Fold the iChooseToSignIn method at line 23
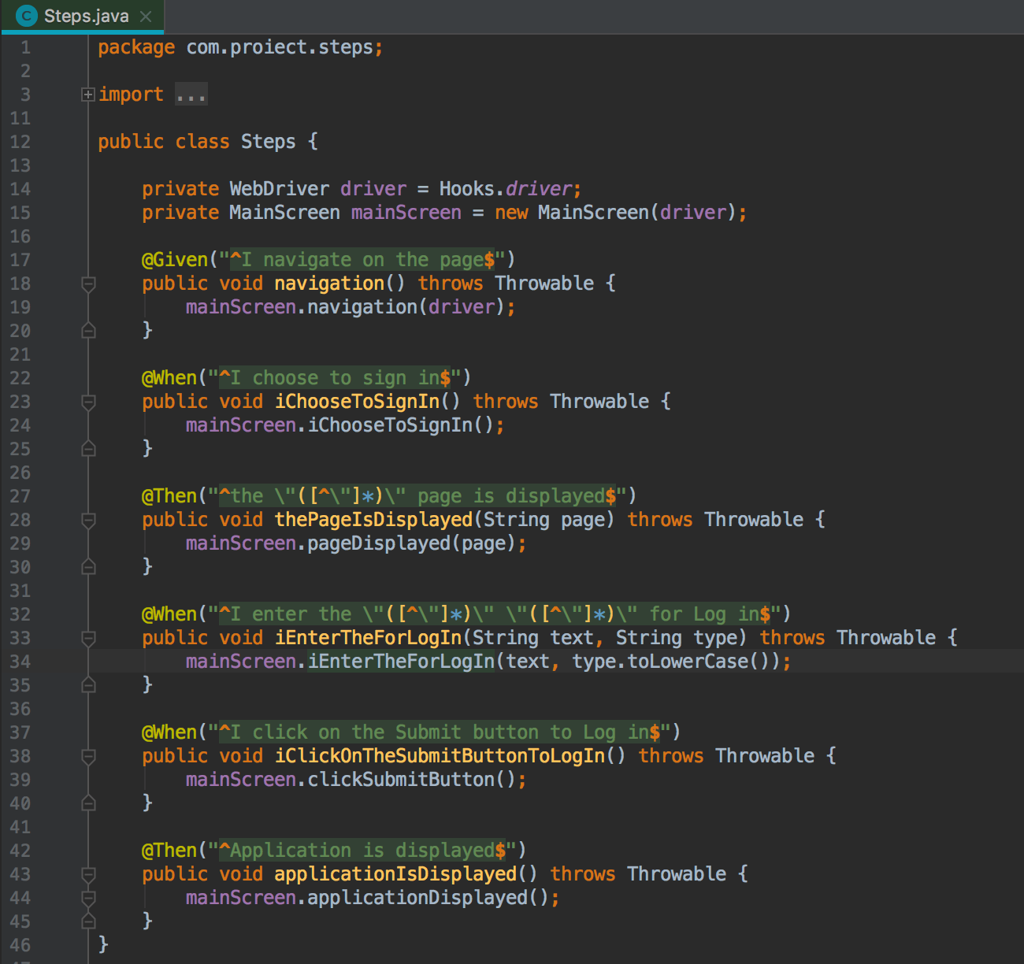Image resolution: width=1024 pixels, height=964 pixels. click(88, 402)
